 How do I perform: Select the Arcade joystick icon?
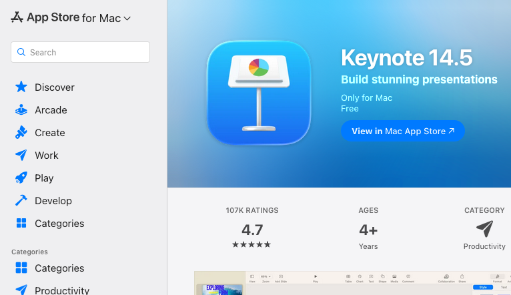21,110
